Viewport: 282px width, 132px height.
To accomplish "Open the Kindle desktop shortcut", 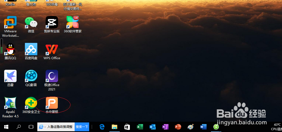I will pos(10,3).
